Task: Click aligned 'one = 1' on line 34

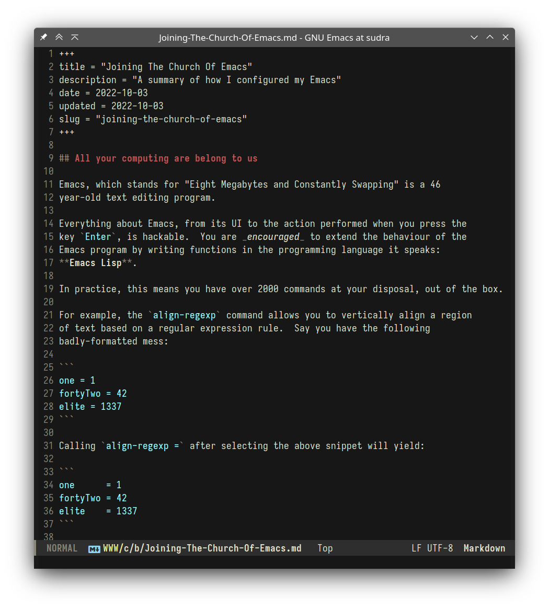Action: [x=90, y=485]
